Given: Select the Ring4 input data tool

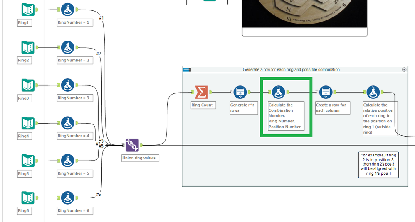Looking at the screenshot, I should click(x=28, y=123).
